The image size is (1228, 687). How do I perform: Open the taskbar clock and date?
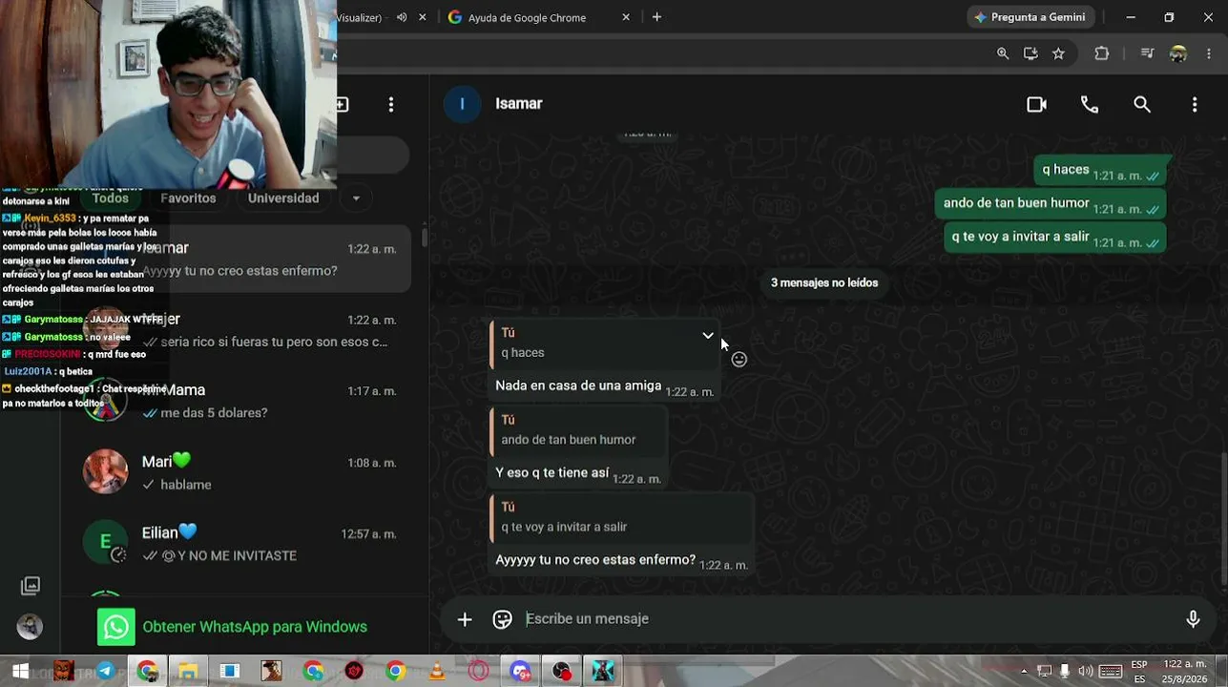[1185, 671]
